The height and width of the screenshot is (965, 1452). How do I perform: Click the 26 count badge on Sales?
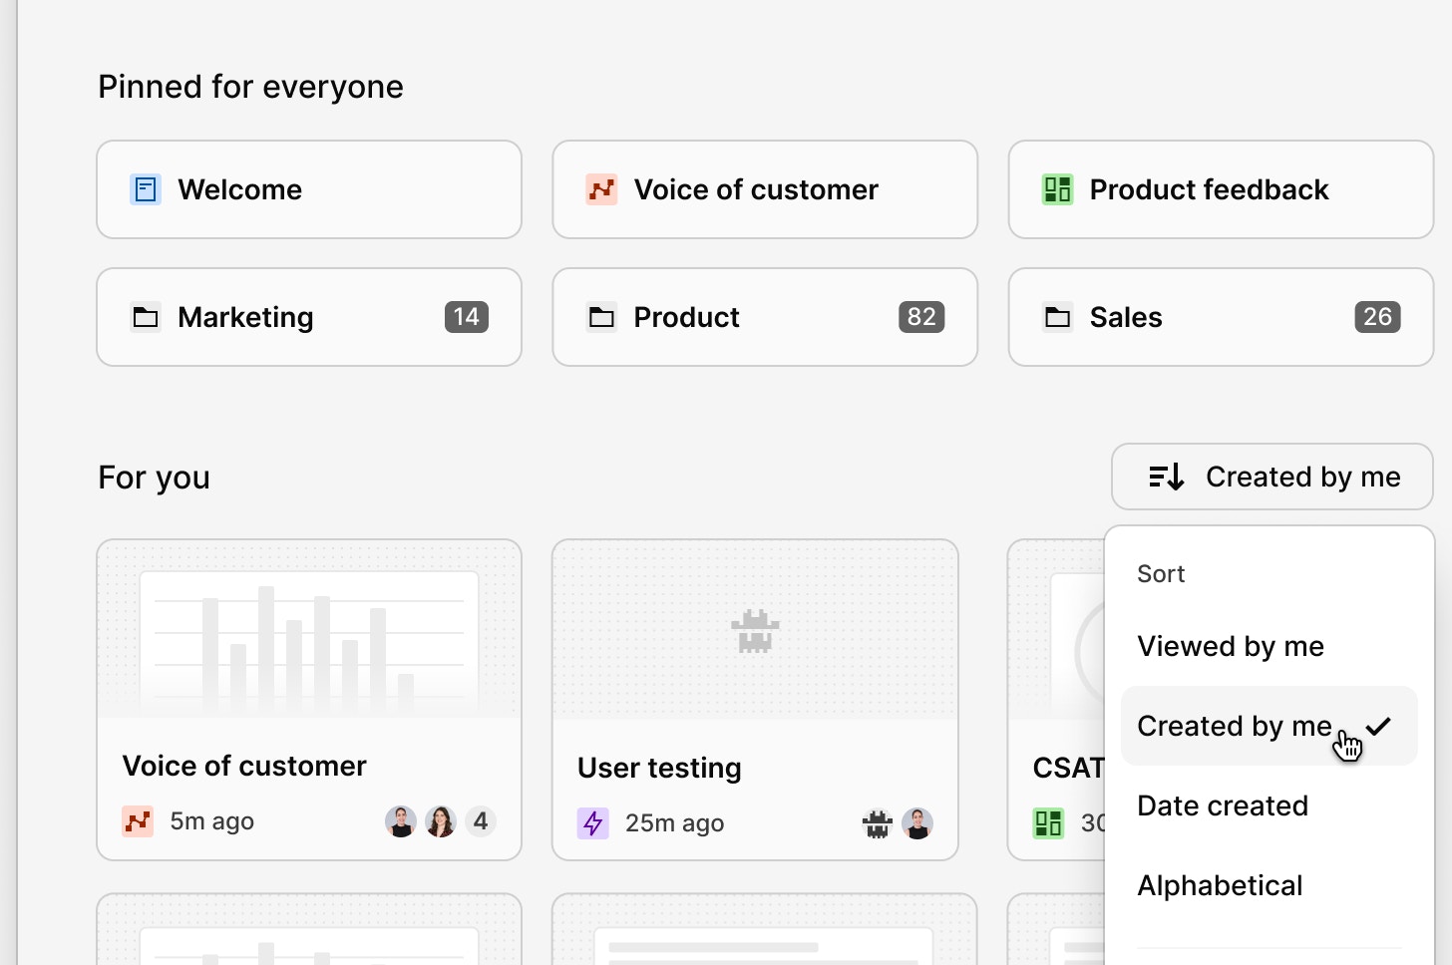[x=1377, y=317]
